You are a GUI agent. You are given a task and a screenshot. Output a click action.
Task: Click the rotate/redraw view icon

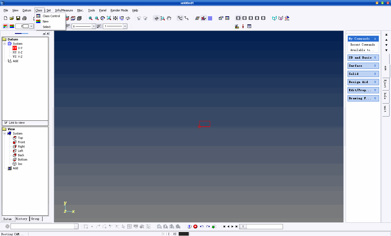click(103, 18)
